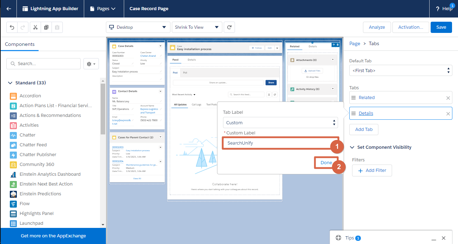
Task: Click Done in the tab label popup
Action: (x=326, y=163)
